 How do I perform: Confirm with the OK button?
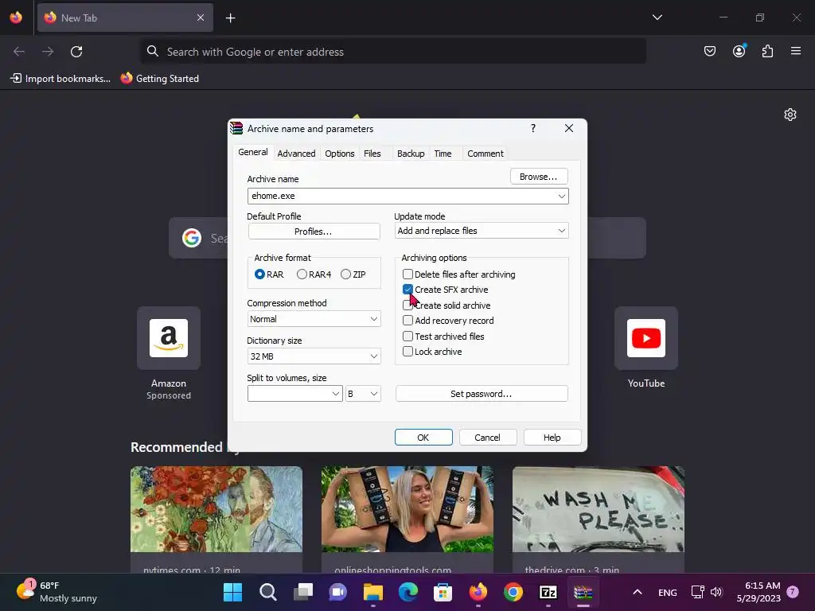pyautogui.click(x=423, y=438)
